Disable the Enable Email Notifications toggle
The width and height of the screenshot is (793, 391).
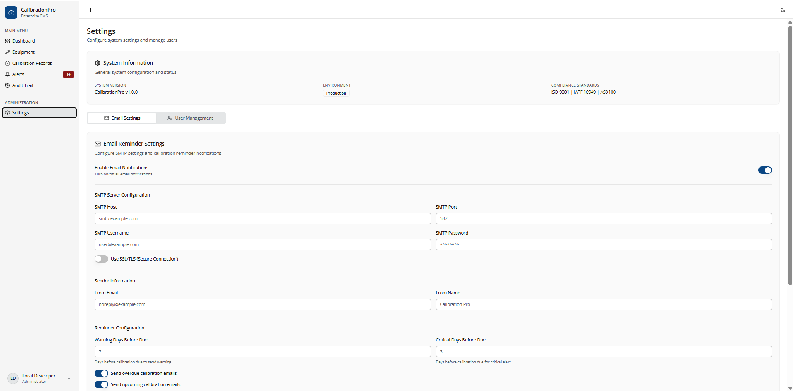764,170
